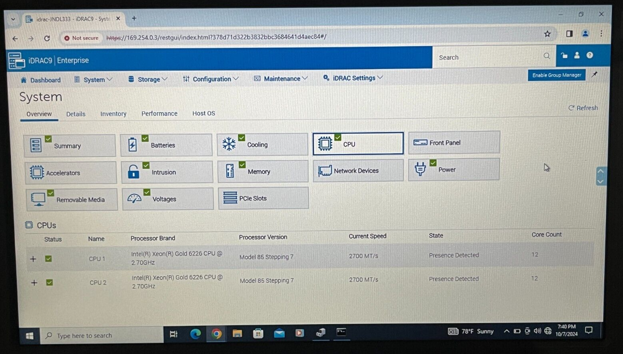Image resolution: width=623 pixels, height=354 pixels.
Task: Open the Maintenance dropdown menu
Action: point(281,79)
